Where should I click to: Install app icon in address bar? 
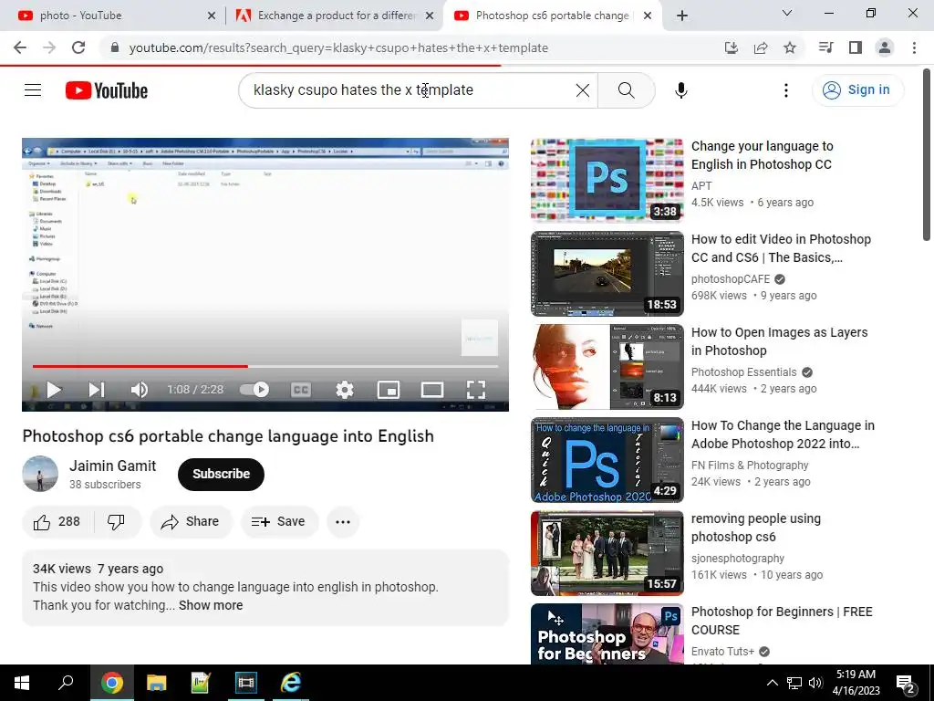(x=732, y=47)
